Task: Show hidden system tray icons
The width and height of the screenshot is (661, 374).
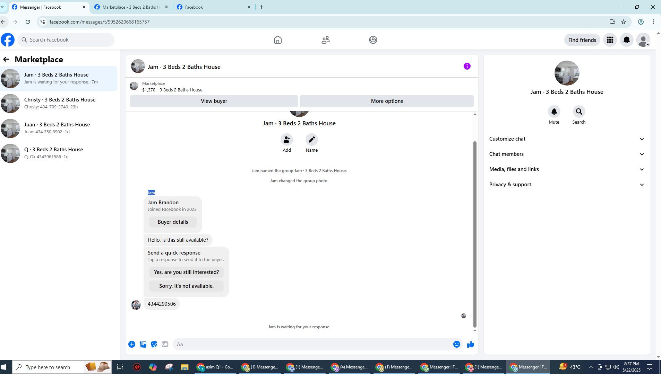Action: tap(591, 367)
